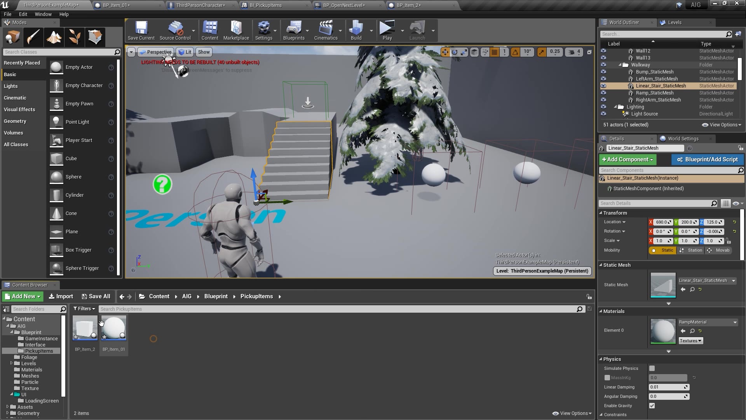The height and width of the screenshot is (420, 746).
Task: Toggle the Translate gizmo tool
Action: pos(445,51)
